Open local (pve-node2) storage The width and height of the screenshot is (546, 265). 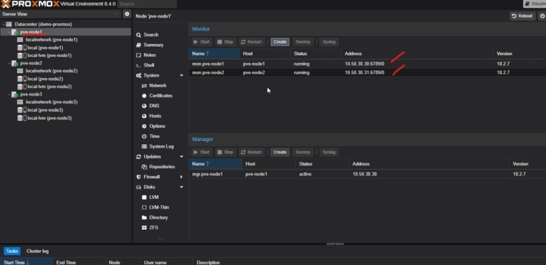click(45, 79)
